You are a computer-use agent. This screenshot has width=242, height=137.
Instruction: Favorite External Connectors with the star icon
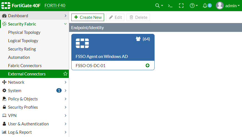[x=65, y=74]
